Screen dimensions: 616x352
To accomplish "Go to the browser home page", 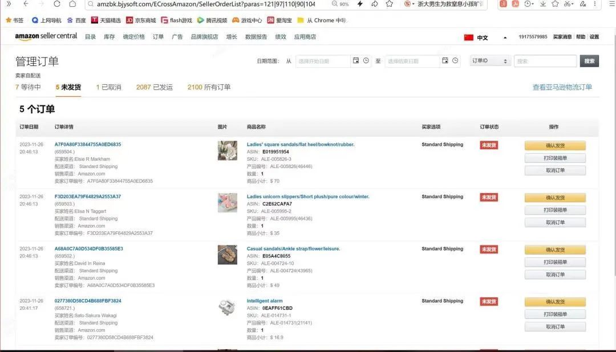I will point(72,4).
